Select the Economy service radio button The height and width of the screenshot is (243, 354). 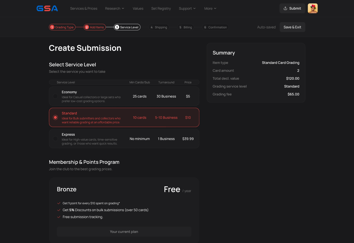pyautogui.click(x=55, y=96)
